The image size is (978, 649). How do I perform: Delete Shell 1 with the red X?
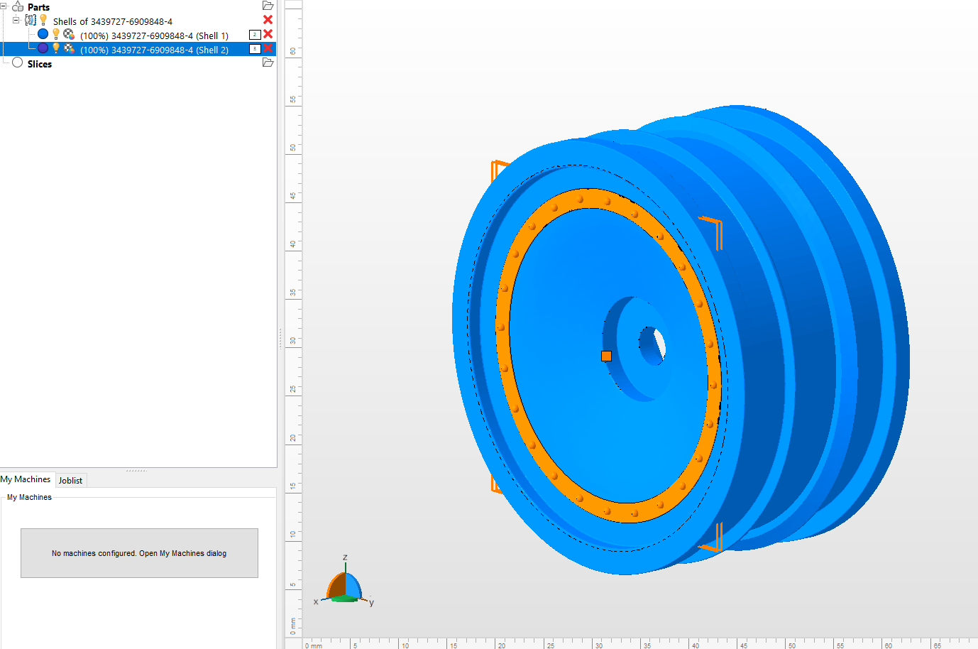pos(268,34)
